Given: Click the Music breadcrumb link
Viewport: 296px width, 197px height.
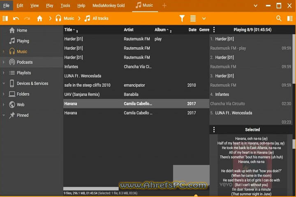Looking at the screenshot, I should coord(69,18).
